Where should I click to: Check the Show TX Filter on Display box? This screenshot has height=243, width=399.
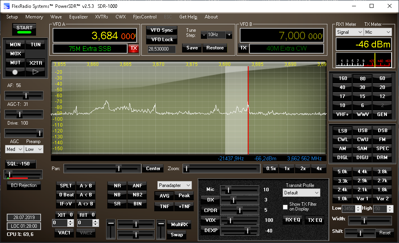(x=285, y=207)
